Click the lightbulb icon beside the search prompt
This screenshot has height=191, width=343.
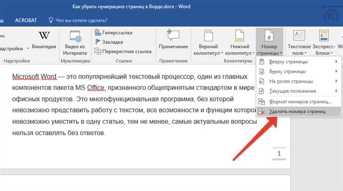click(51, 20)
